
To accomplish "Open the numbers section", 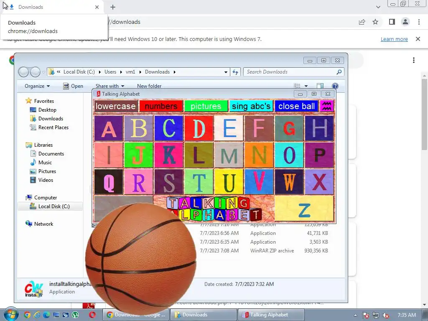I will (161, 106).
